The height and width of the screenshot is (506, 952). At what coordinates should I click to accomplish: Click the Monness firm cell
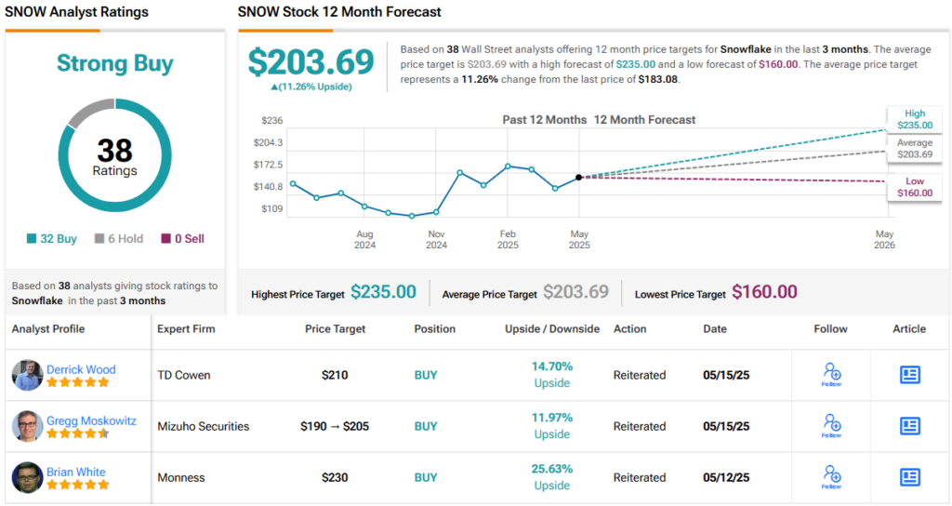click(x=181, y=477)
